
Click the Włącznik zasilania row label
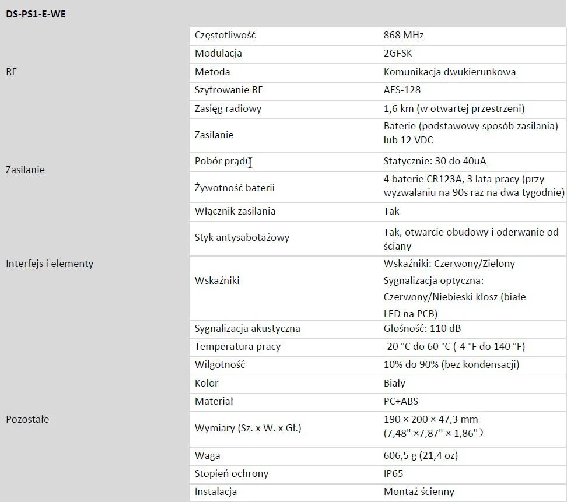point(235,211)
